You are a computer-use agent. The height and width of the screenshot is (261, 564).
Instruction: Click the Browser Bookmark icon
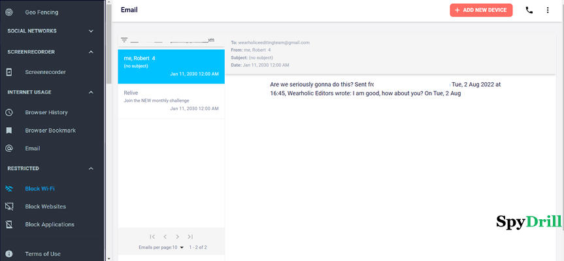(9, 130)
